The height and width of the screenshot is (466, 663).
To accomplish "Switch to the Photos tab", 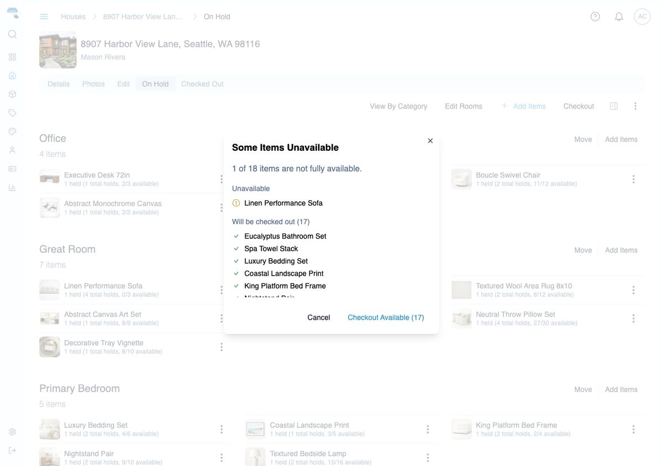I will (93, 84).
